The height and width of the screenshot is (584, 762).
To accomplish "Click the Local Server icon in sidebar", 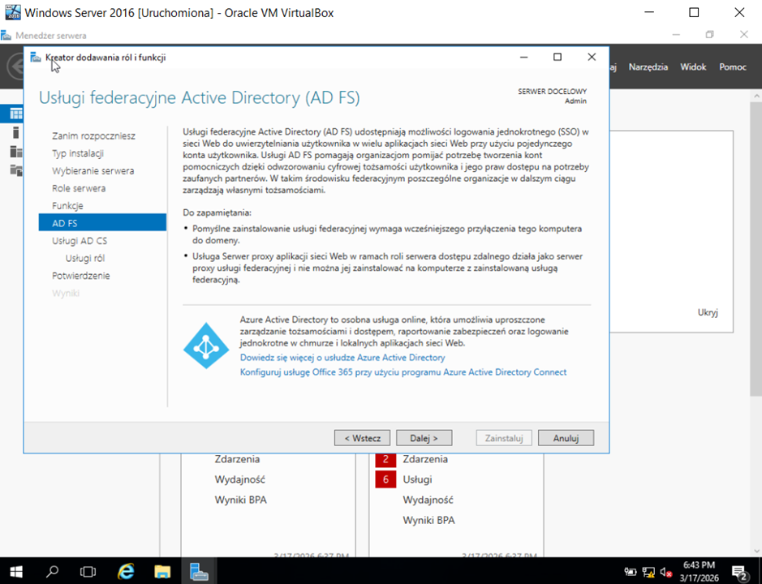I will (x=15, y=132).
